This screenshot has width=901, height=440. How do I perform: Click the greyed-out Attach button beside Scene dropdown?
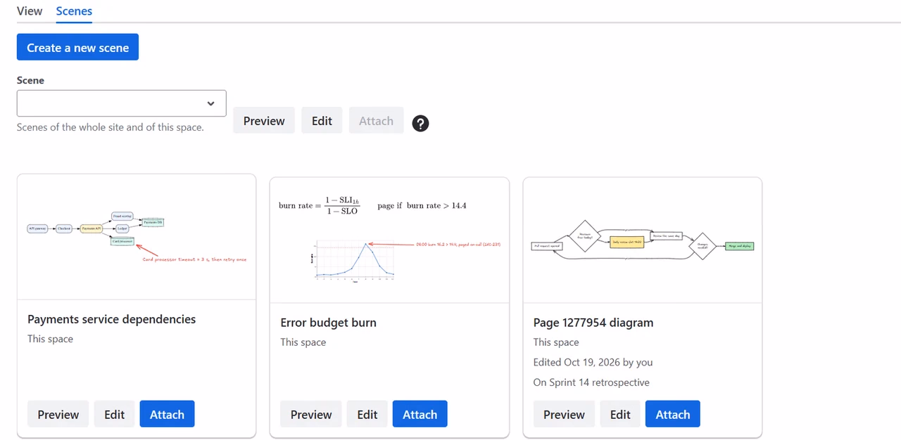(376, 121)
